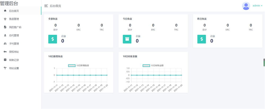Click the document icon for 我的推广码
Viewport: 265px width, 109px height.
(5, 27)
